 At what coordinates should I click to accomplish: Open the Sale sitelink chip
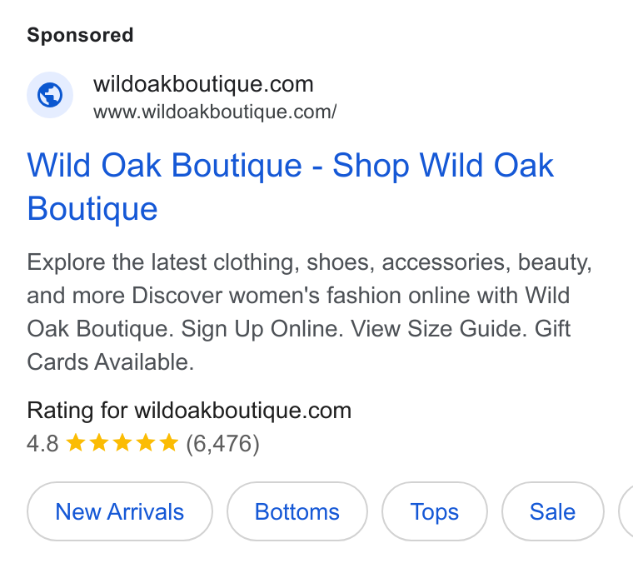553,511
